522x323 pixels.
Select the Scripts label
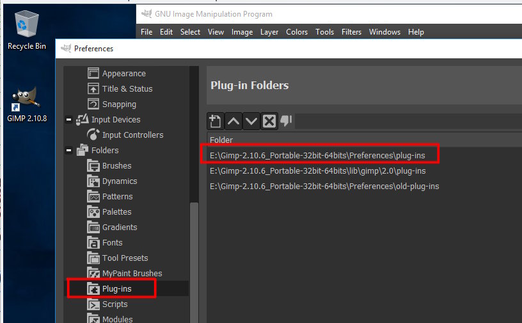pos(115,304)
